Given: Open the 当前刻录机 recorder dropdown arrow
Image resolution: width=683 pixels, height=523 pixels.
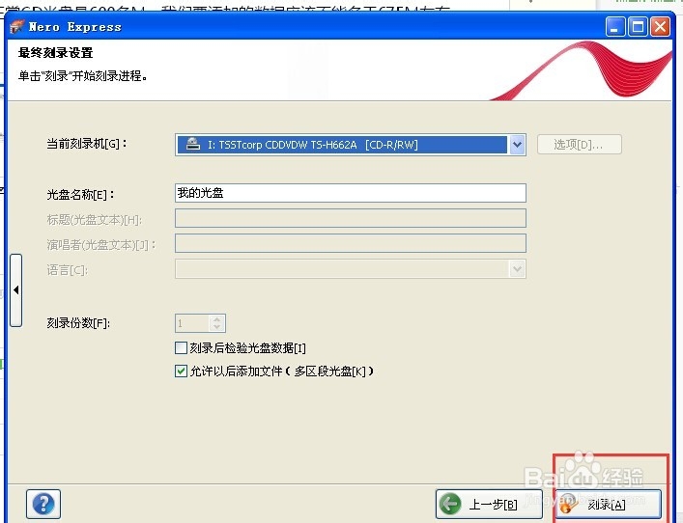Looking at the screenshot, I should pyautogui.click(x=517, y=145).
